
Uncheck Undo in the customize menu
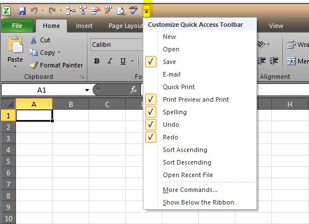[151, 125]
